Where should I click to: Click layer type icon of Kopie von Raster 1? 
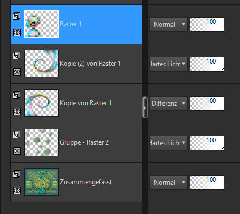tap(17, 95)
